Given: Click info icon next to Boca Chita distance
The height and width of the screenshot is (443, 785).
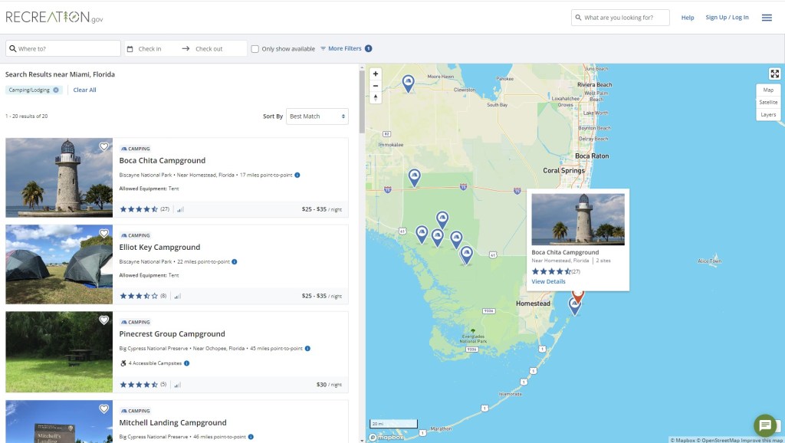Looking at the screenshot, I should [297, 176].
